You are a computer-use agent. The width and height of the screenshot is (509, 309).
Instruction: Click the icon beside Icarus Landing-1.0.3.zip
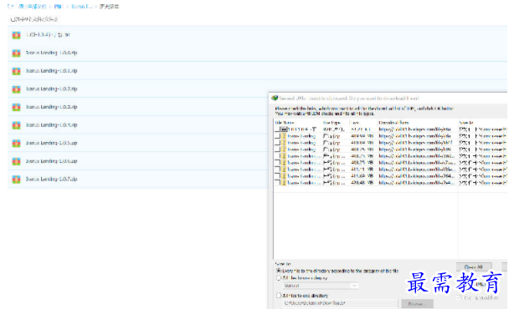[x=16, y=107]
